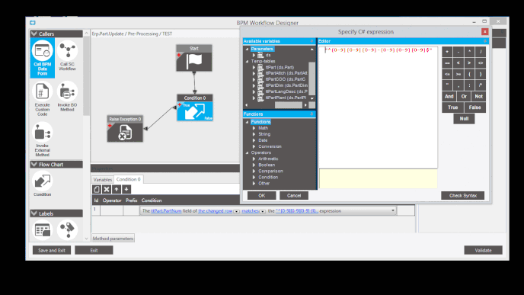Viewport: 524px width, 295px height.
Task: Open the regex expression link
Action: 297,211
